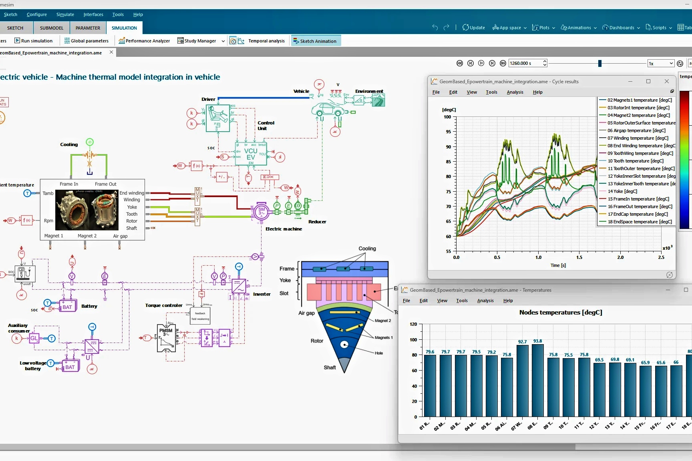Image resolution: width=692 pixels, height=461 pixels.
Task: Click the autoscale icon below the Cycle results plot
Action: coord(670,275)
